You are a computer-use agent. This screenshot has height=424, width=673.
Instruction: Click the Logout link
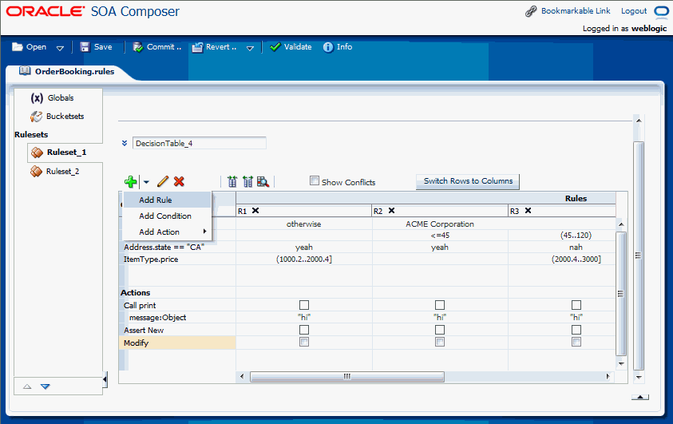pos(634,11)
